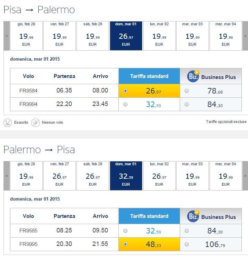The height and width of the screenshot is (256, 248).
Task: Click Tariffa standard header in Palermo-Pisa table
Action: 149,216
